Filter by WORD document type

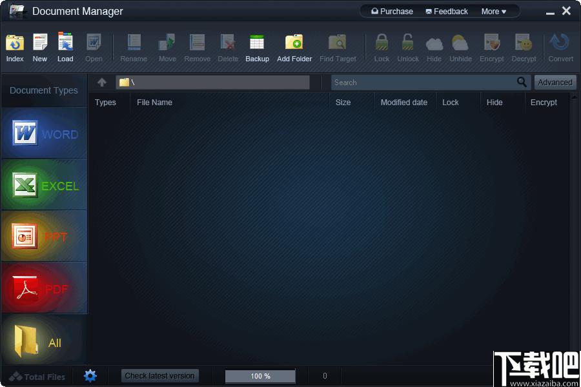click(44, 133)
